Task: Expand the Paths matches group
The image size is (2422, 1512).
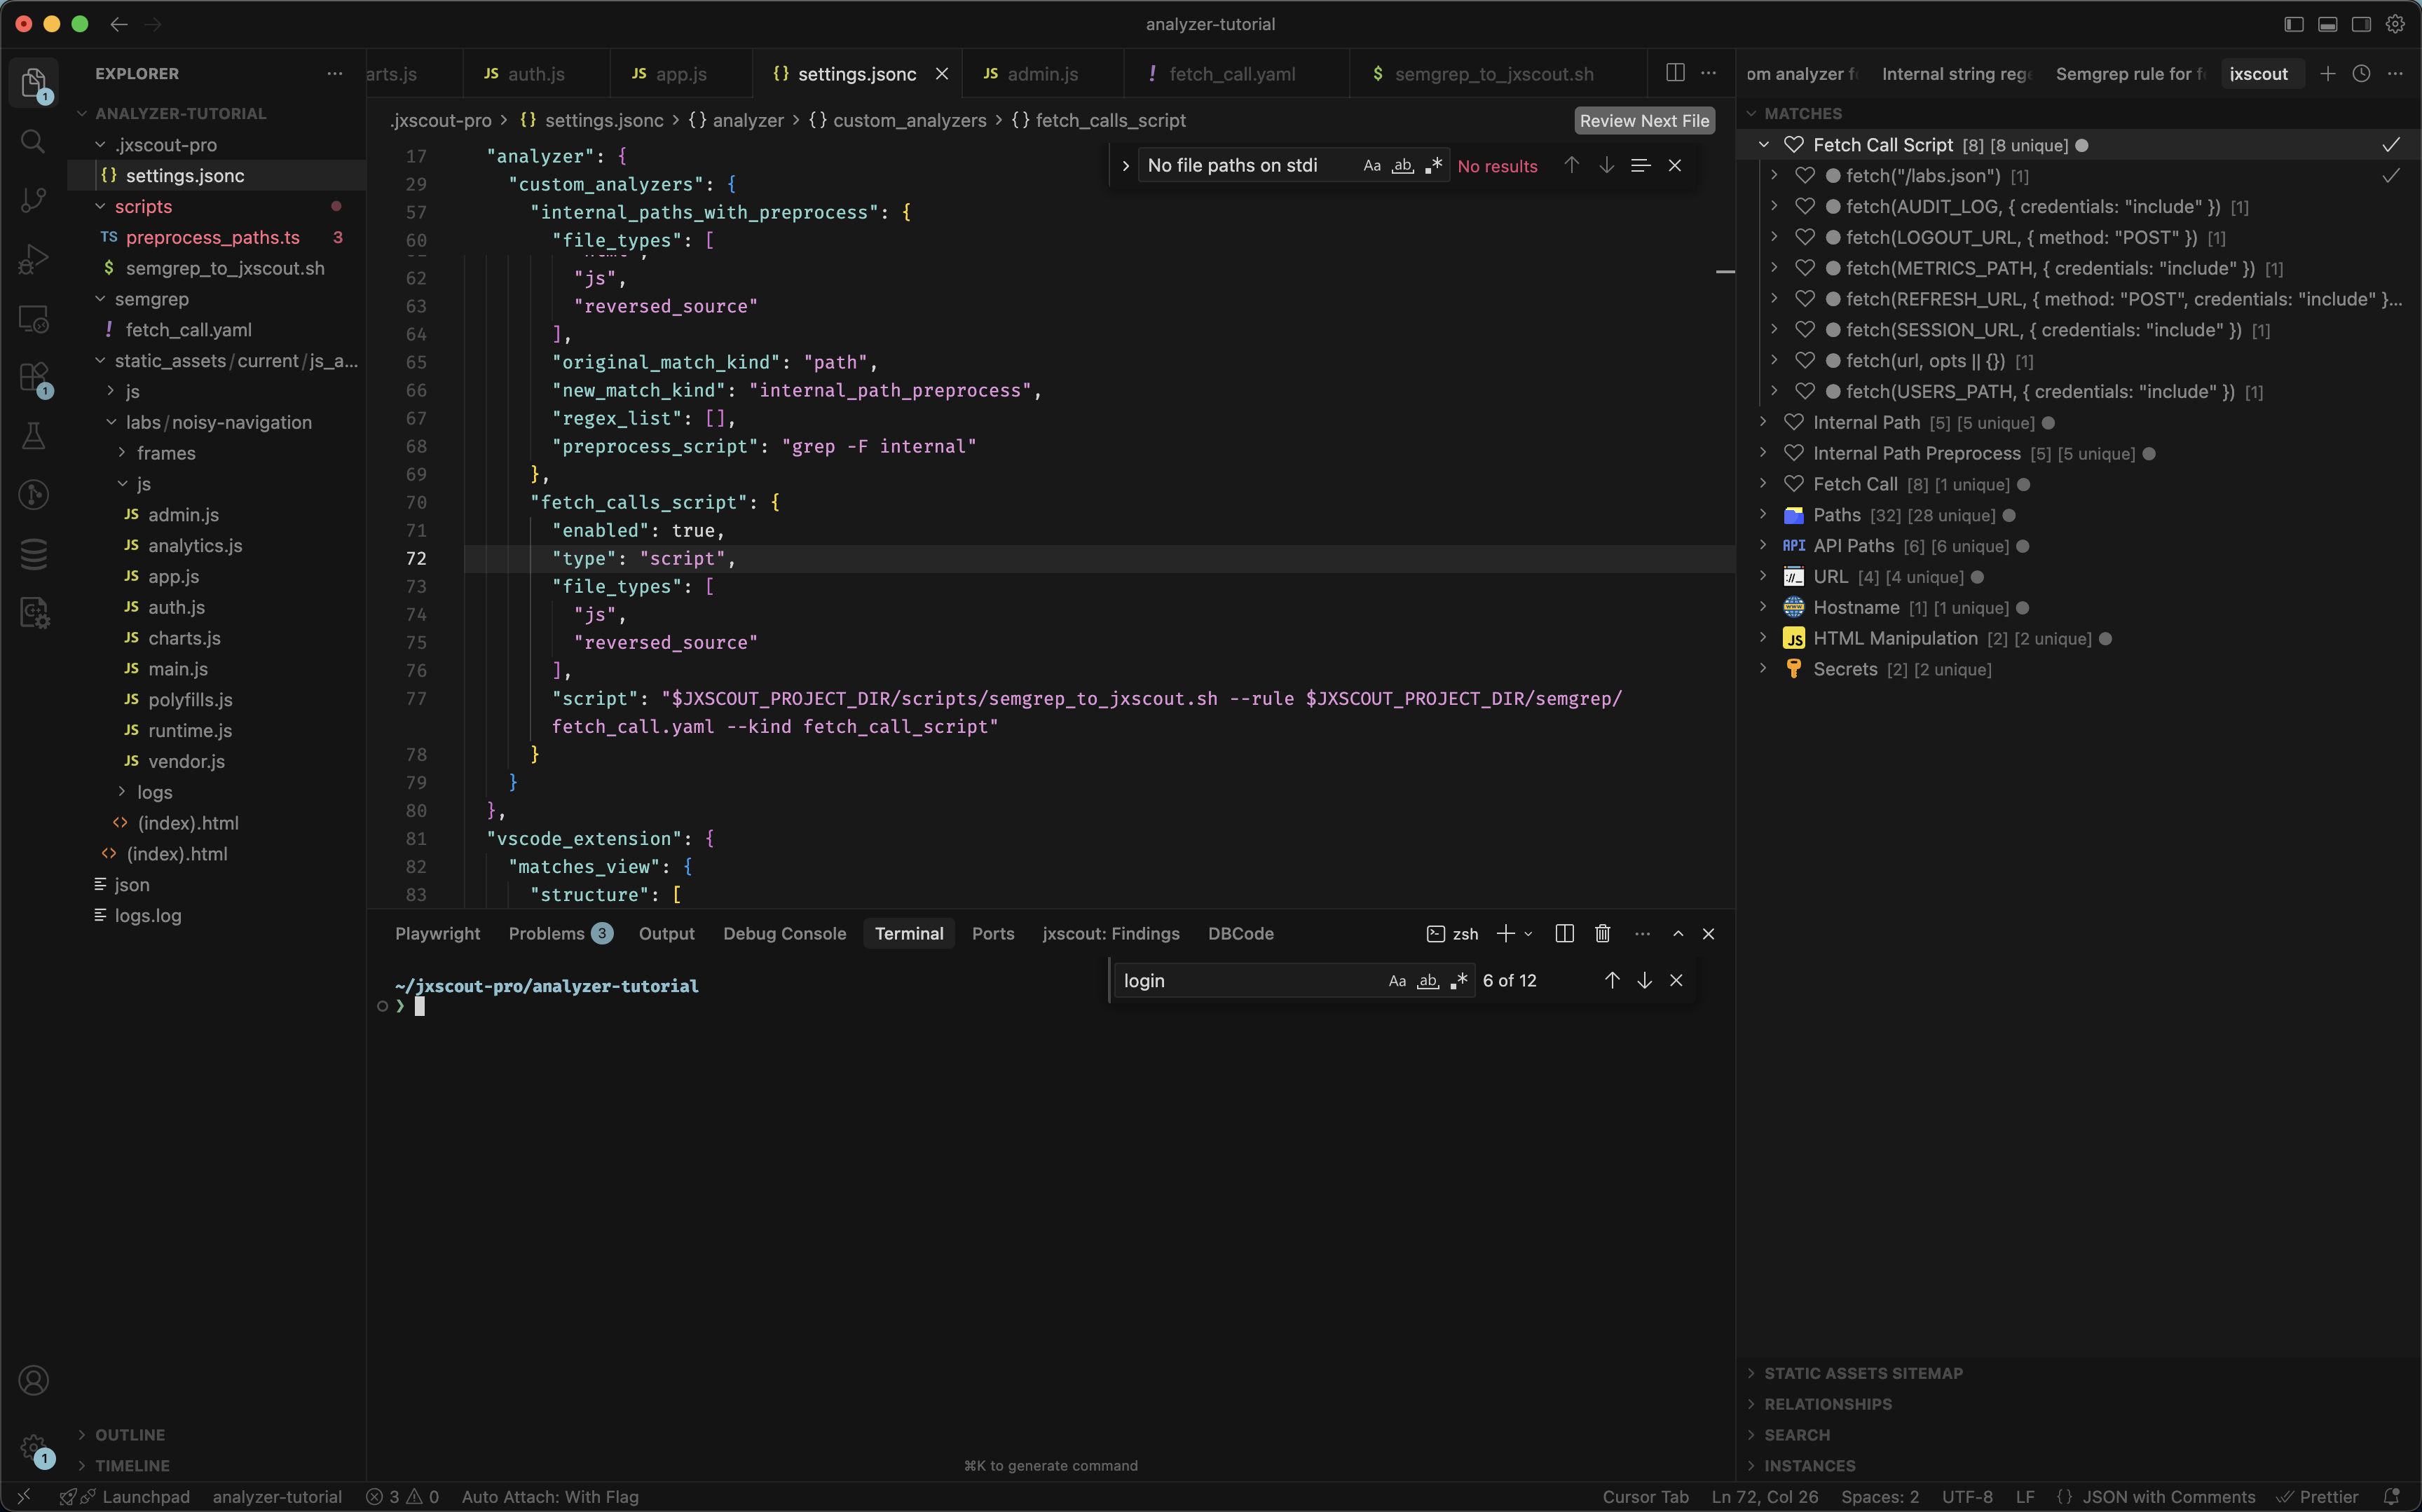Action: coord(1764,515)
